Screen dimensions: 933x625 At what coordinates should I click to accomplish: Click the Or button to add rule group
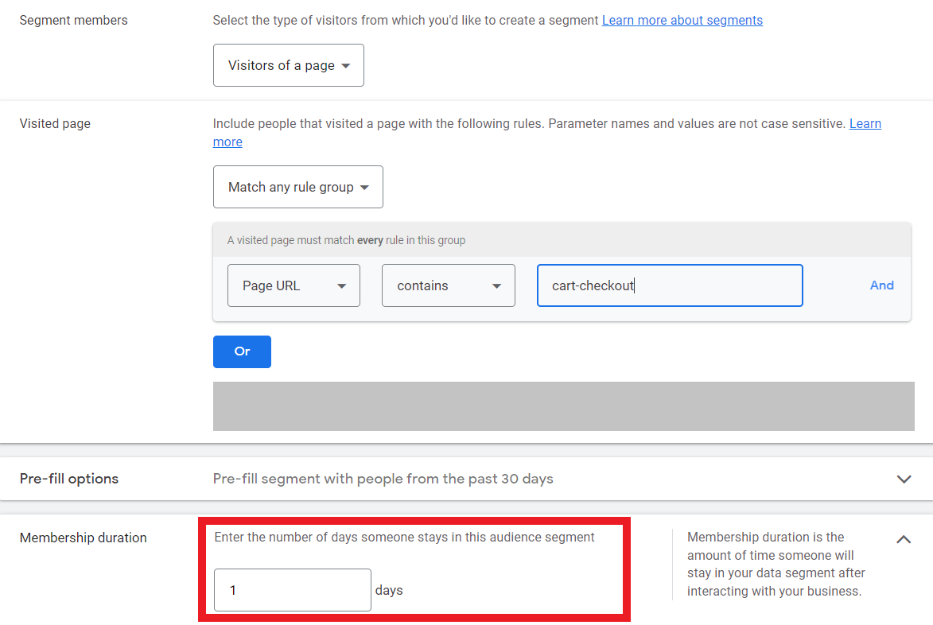[242, 351]
